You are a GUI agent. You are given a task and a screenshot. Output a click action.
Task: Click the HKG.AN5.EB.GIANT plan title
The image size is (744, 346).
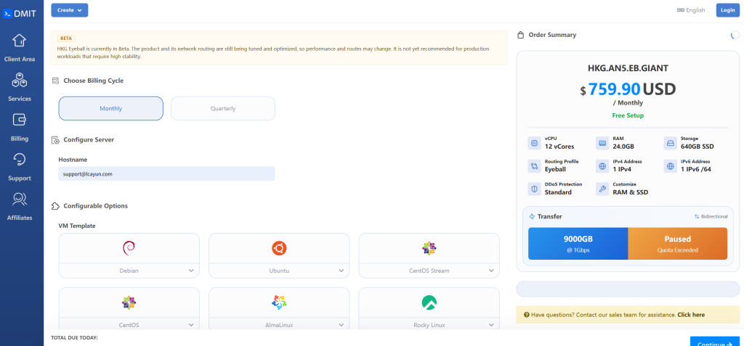(x=628, y=68)
